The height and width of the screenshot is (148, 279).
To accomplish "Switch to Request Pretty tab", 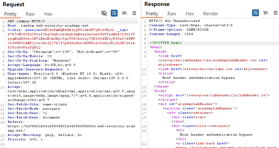I will 10,14.
